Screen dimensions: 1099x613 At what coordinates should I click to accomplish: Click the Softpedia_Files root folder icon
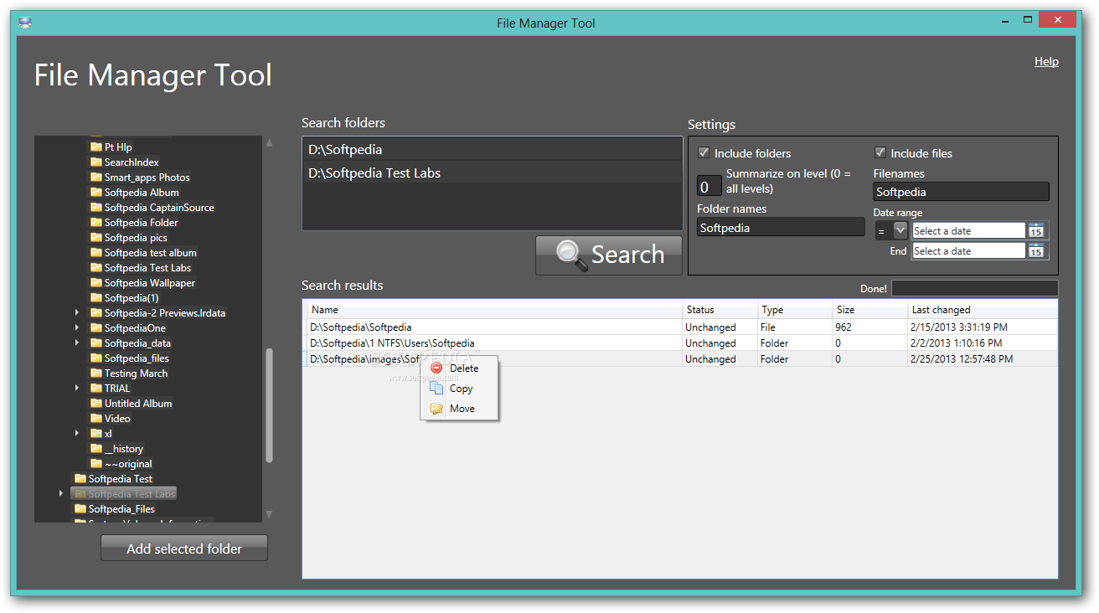click(x=80, y=509)
